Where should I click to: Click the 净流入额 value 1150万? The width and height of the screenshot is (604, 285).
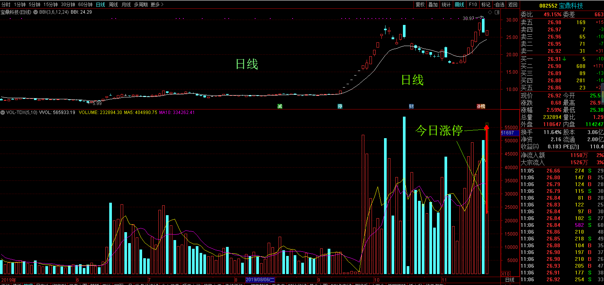pyautogui.click(x=579, y=155)
